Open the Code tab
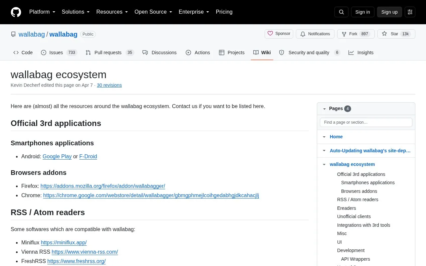This screenshot has width=426, height=266. coord(23,53)
